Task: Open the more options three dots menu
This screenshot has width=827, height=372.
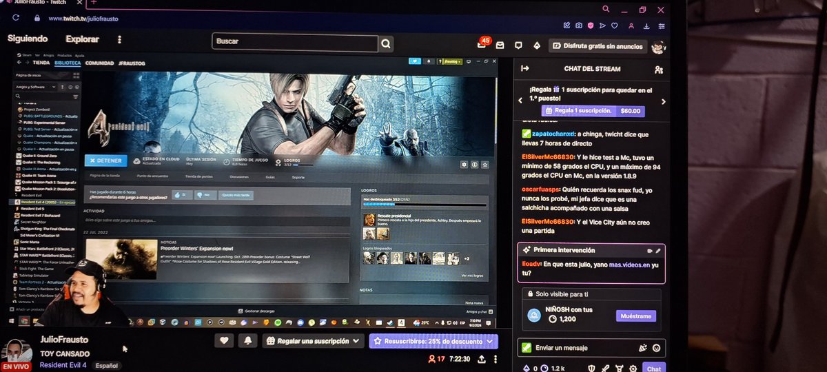Action: (119, 39)
